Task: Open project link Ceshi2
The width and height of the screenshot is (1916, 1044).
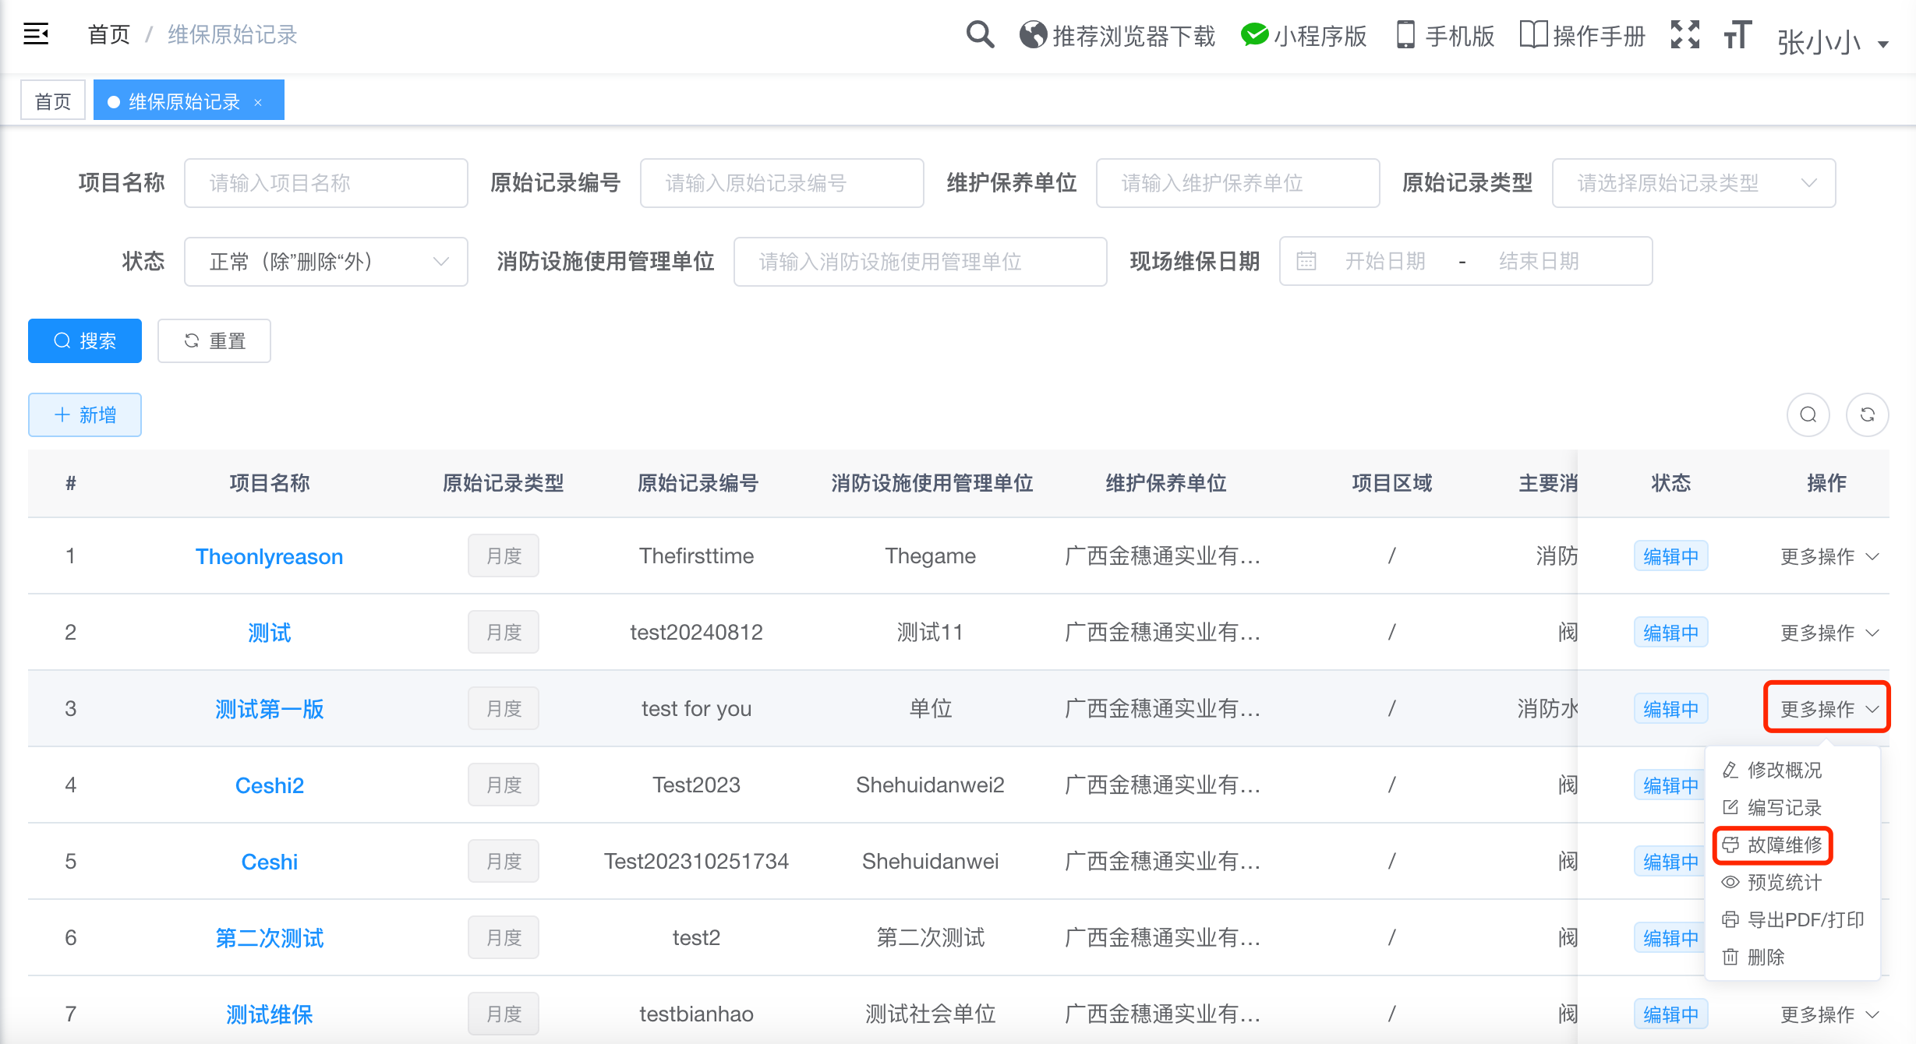Action: coord(269,785)
